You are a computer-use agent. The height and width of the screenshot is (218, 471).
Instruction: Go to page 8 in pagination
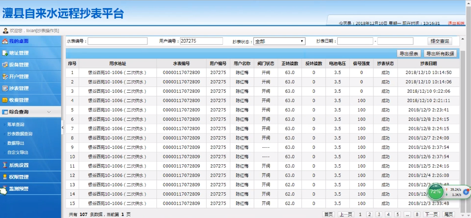[417, 214]
